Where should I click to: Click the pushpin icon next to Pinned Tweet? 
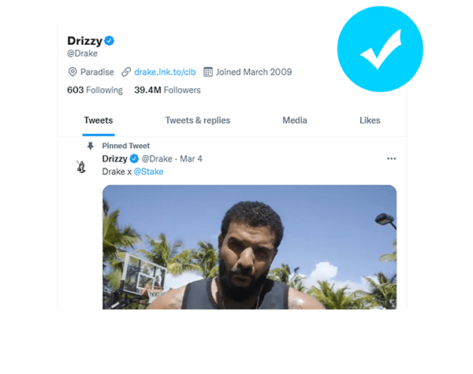(91, 146)
